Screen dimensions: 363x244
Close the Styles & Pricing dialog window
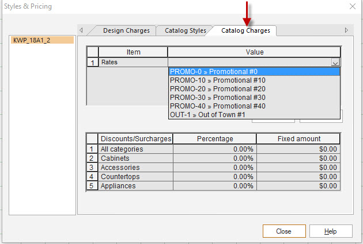351,6
